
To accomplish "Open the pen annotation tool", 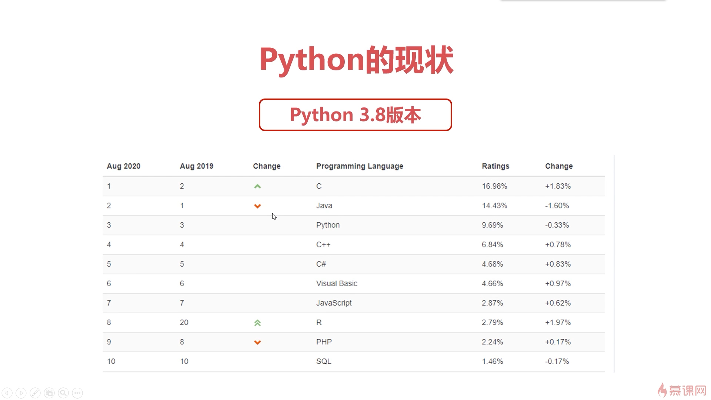I will point(35,393).
